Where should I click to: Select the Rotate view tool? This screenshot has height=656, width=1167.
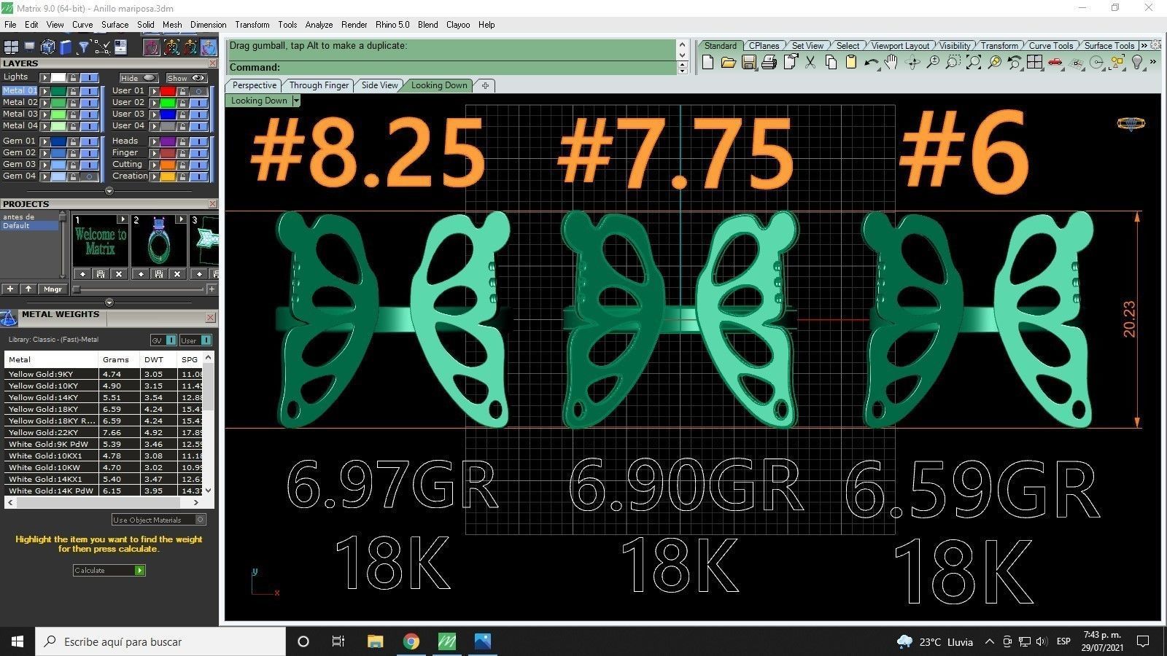click(x=912, y=63)
